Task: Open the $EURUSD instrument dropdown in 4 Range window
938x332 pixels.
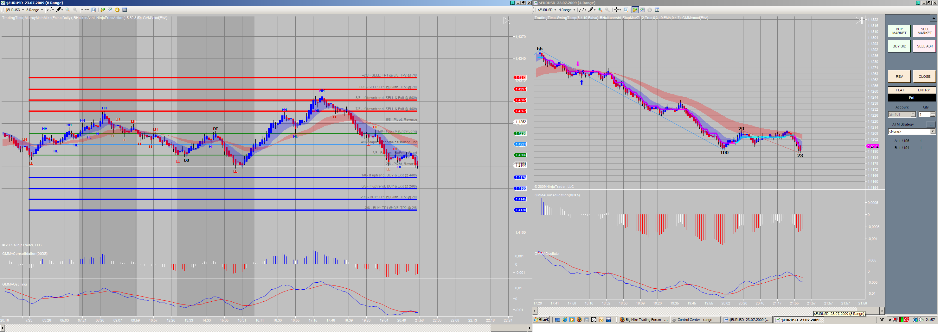Action: pyautogui.click(x=547, y=10)
